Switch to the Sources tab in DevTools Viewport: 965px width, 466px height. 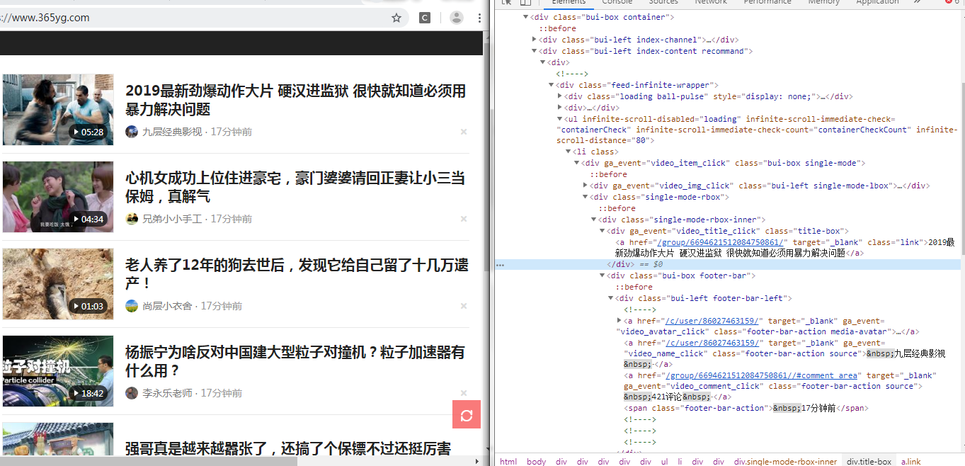click(x=663, y=2)
